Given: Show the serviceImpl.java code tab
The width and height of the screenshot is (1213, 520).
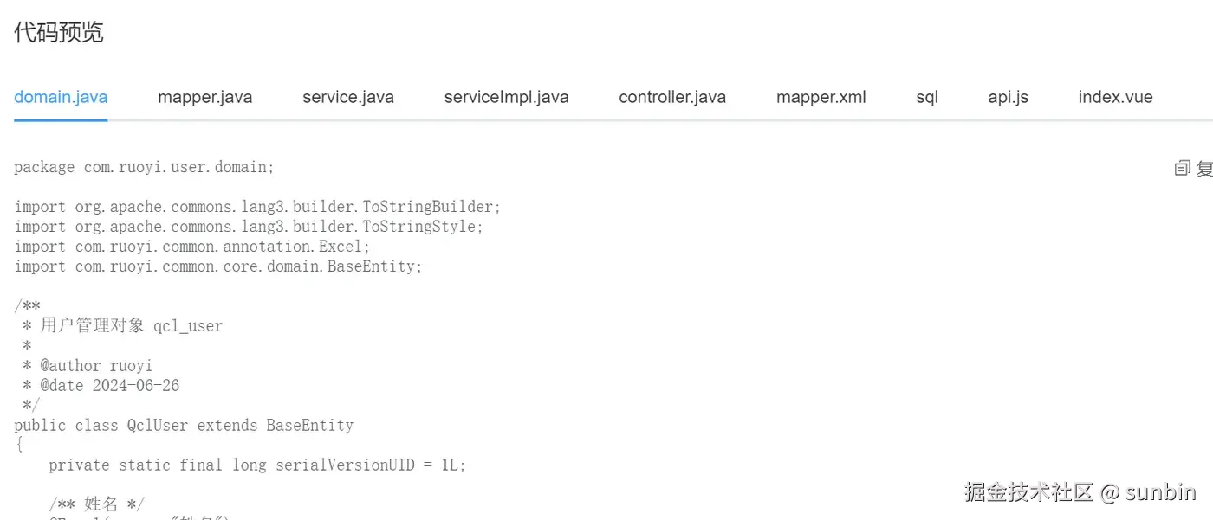Looking at the screenshot, I should tap(507, 97).
